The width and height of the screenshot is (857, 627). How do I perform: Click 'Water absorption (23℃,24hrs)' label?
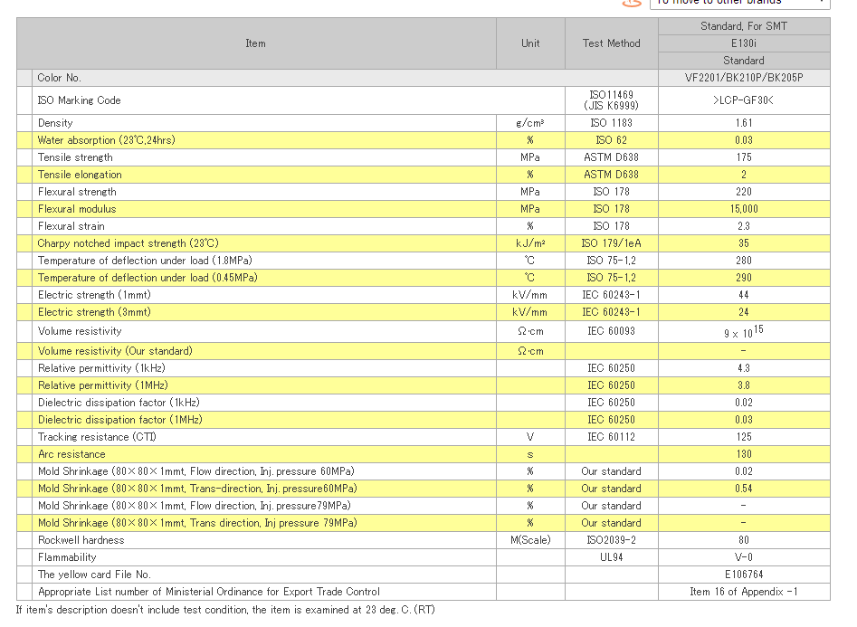coord(106,140)
